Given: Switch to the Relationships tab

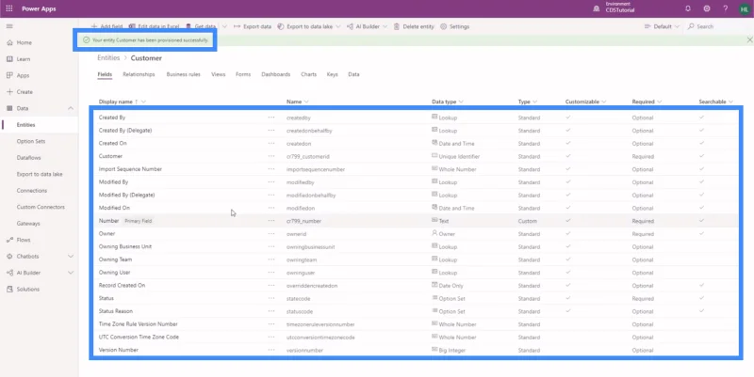Looking at the screenshot, I should coord(139,74).
